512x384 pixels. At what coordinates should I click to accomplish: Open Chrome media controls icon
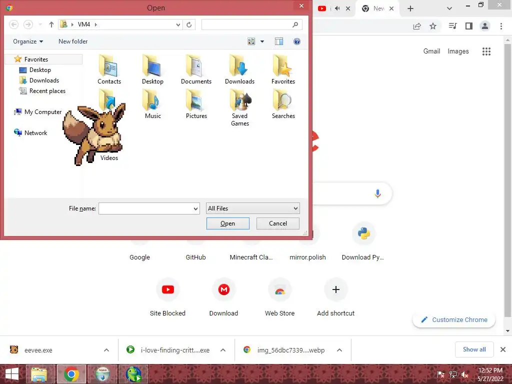pyautogui.click(x=452, y=26)
